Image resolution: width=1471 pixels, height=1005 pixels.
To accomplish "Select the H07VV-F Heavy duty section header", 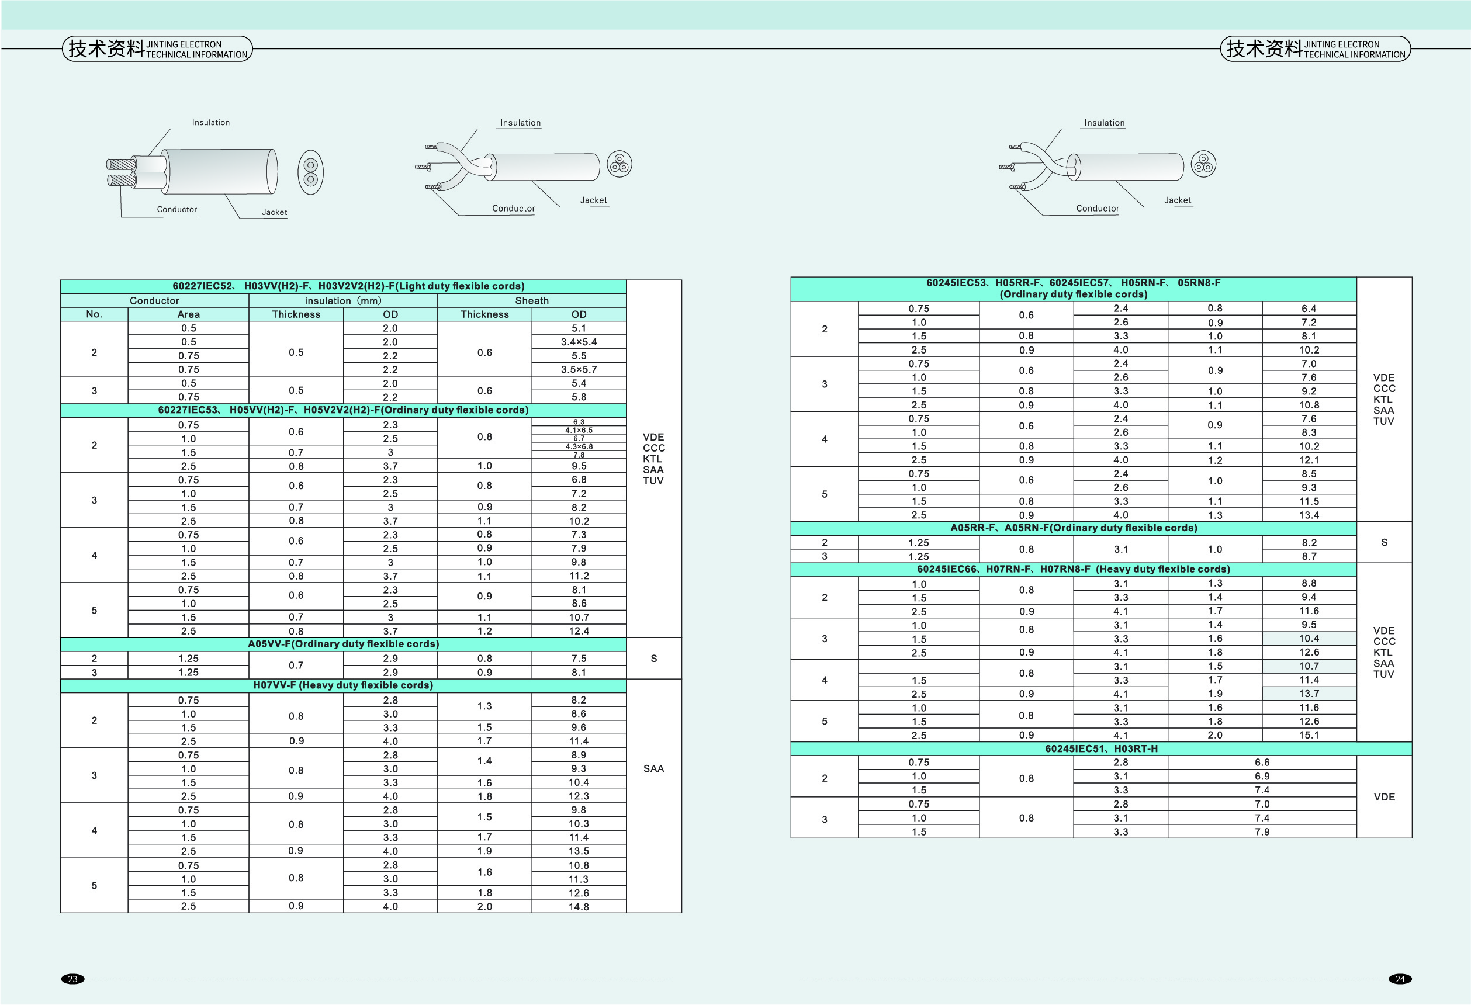I will [x=343, y=685].
